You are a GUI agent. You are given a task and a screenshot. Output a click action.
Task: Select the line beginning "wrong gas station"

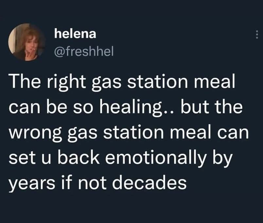[x=128, y=133]
